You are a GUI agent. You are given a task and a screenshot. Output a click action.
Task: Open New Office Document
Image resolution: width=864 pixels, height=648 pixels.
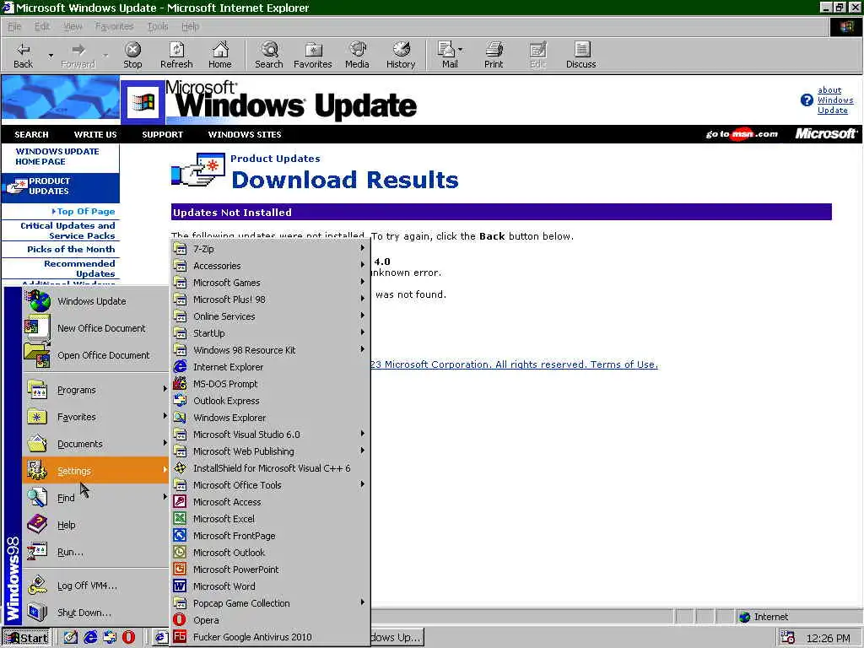tap(95, 328)
